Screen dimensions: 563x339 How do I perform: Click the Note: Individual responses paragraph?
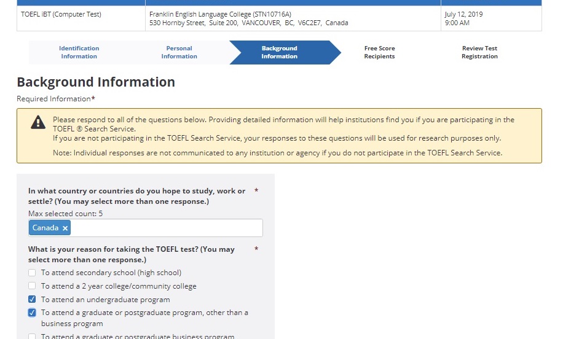(x=278, y=153)
